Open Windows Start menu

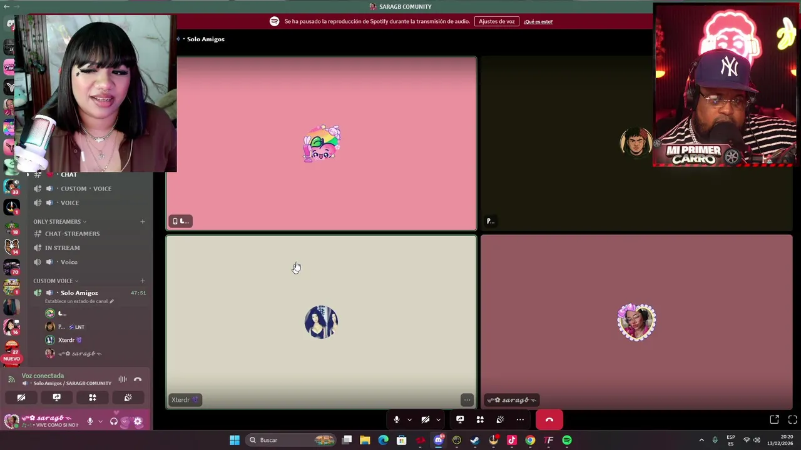[x=235, y=440]
